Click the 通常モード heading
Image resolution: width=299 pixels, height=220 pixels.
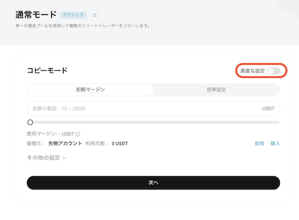click(x=36, y=15)
